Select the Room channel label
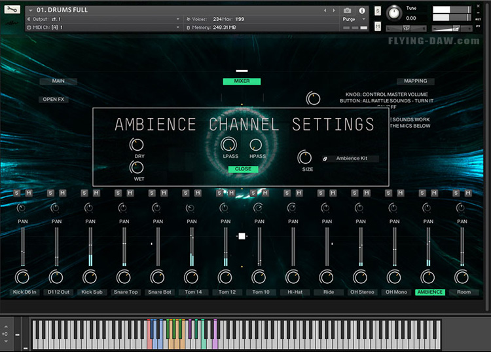The height and width of the screenshot is (352, 491). pos(464,292)
